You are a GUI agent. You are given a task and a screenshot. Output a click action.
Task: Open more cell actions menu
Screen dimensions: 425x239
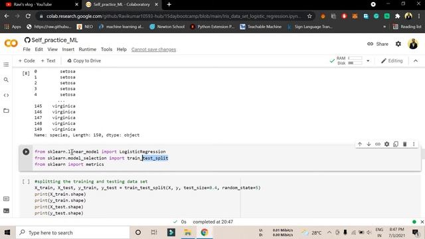pos(414,144)
